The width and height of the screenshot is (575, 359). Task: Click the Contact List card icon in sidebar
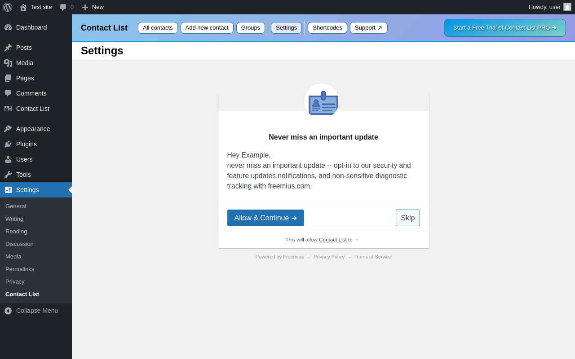(x=8, y=109)
